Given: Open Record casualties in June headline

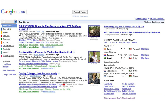Looking at the screenshot, I should 131,32.
